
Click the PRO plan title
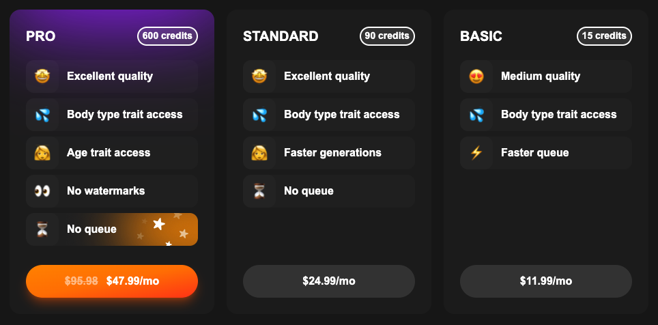pyautogui.click(x=41, y=36)
